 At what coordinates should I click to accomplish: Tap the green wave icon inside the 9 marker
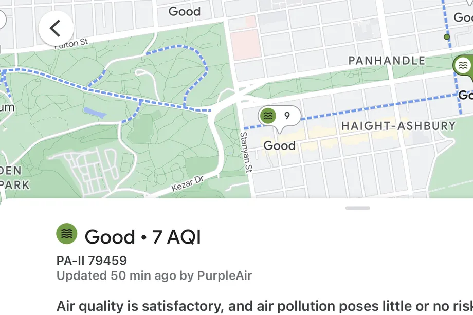coord(268,116)
